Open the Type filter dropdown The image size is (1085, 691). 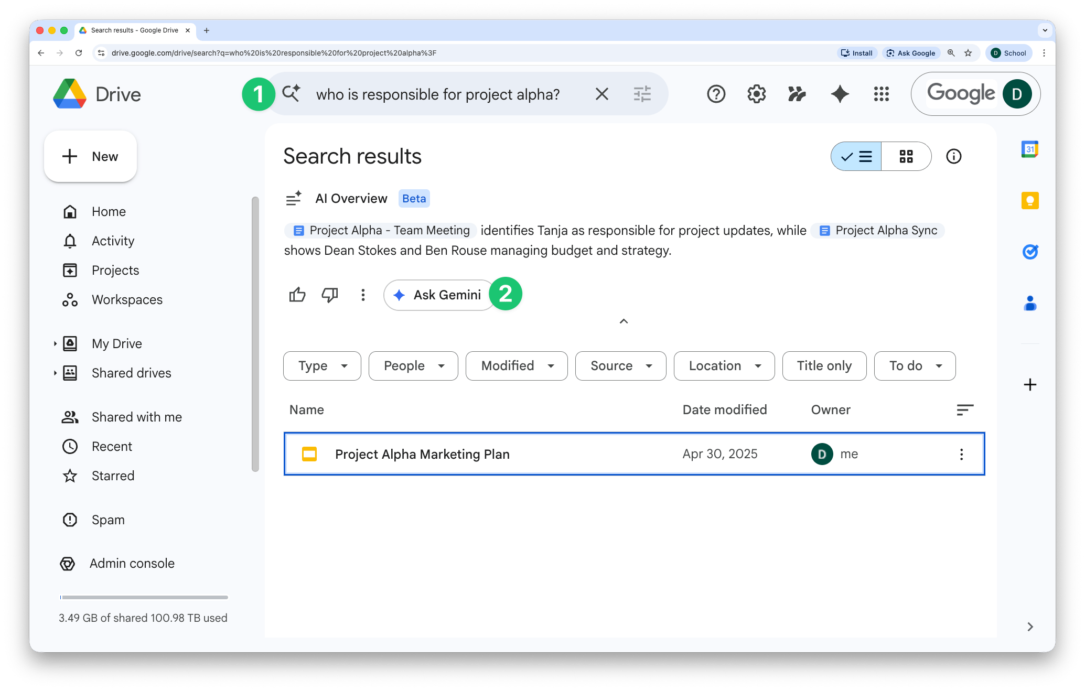coord(322,366)
